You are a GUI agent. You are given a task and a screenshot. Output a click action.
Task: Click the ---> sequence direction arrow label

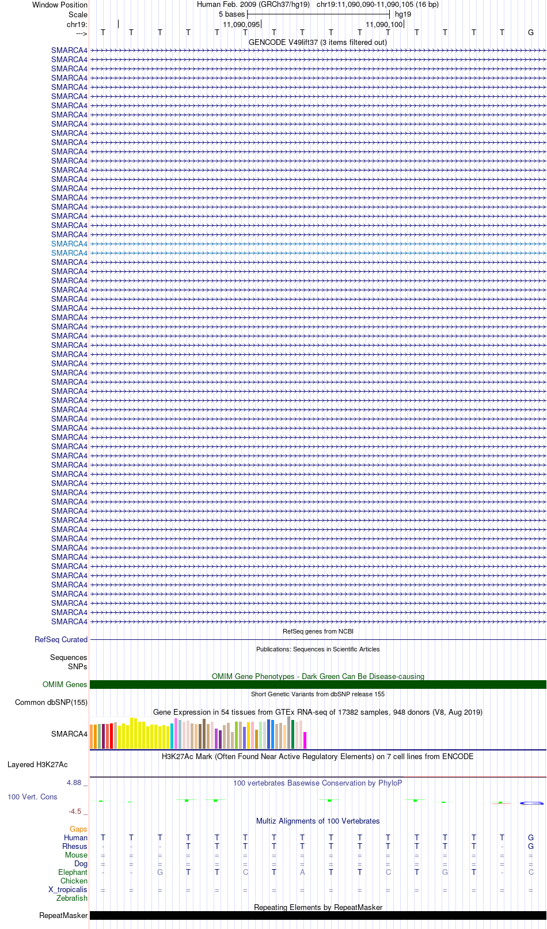pos(81,33)
